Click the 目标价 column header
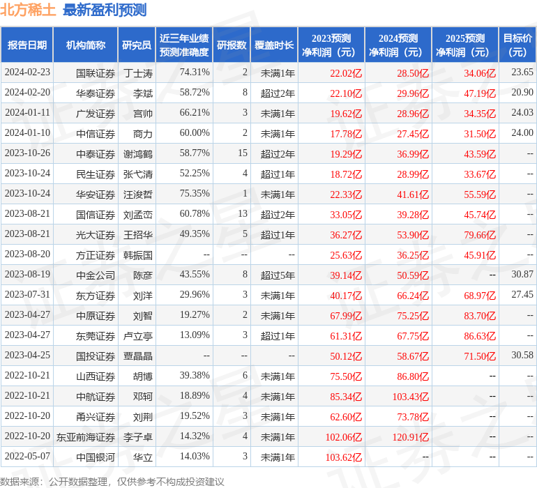This screenshot has height=488, width=537. [x=517, y=45]
